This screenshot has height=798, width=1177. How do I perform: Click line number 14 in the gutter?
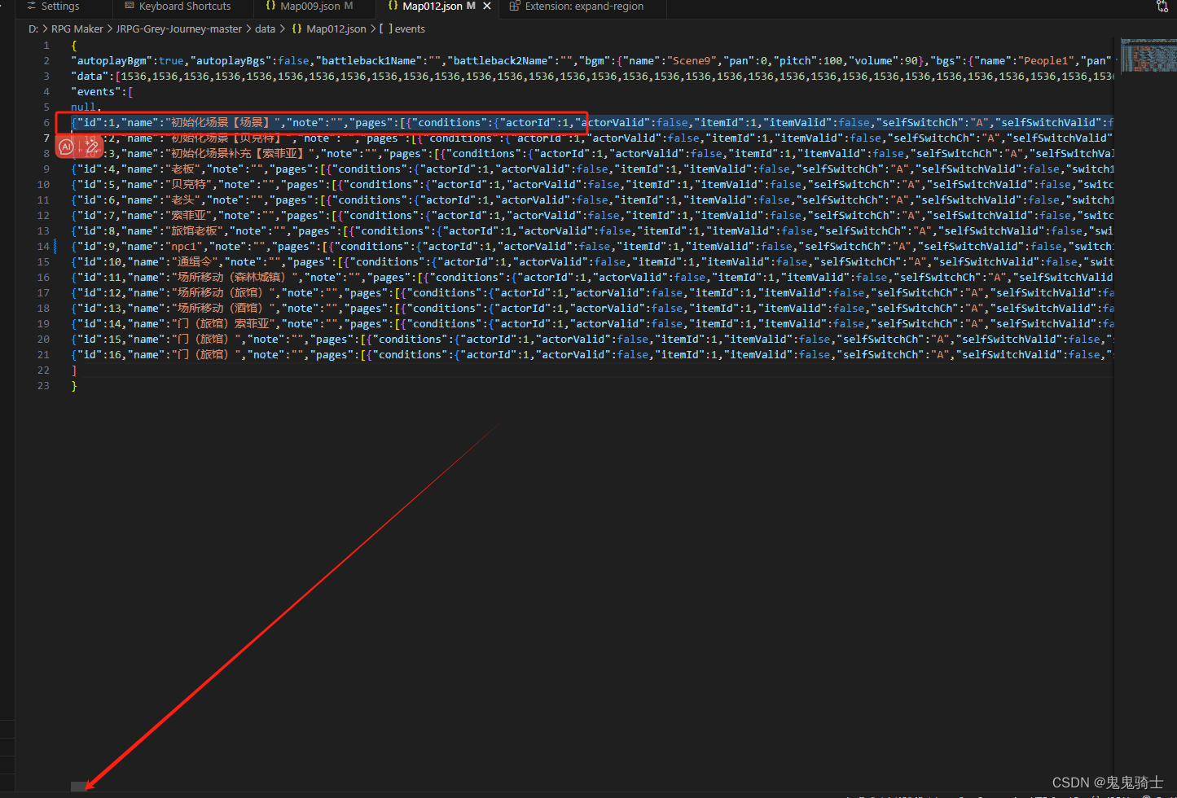click(43, 247)
